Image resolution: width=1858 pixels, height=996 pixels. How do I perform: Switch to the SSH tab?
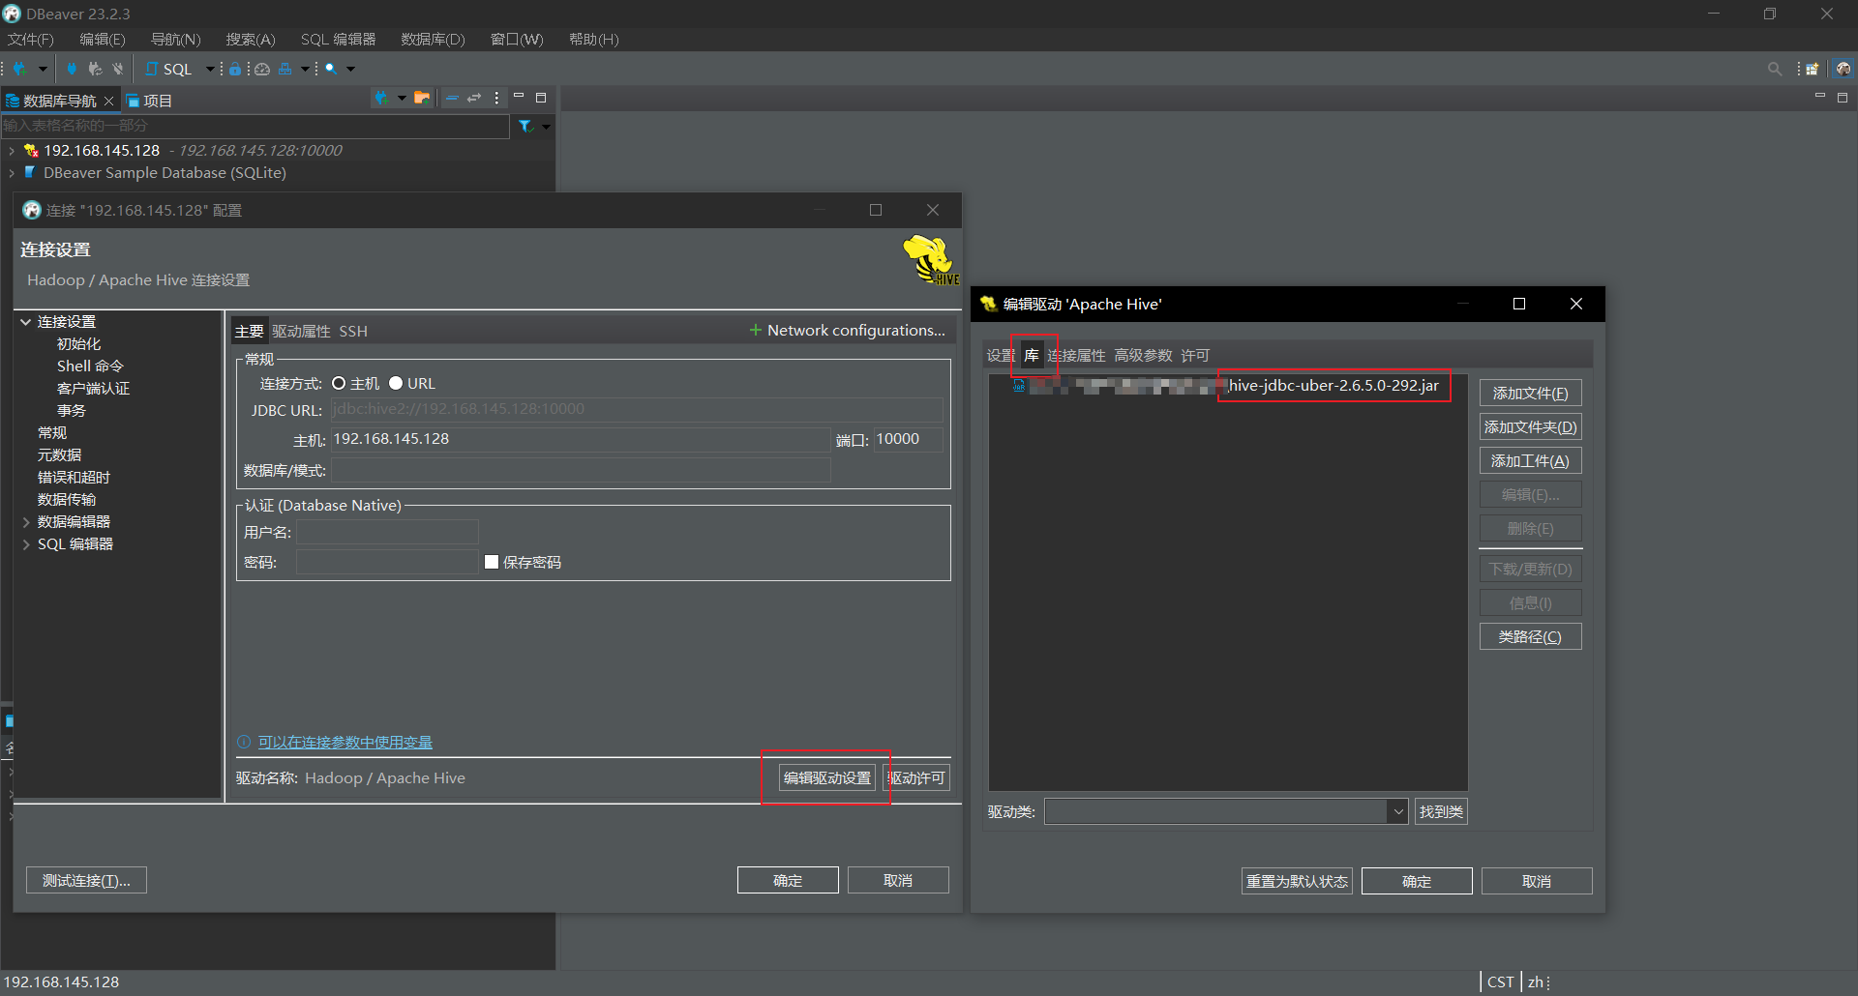click(353, 331)
